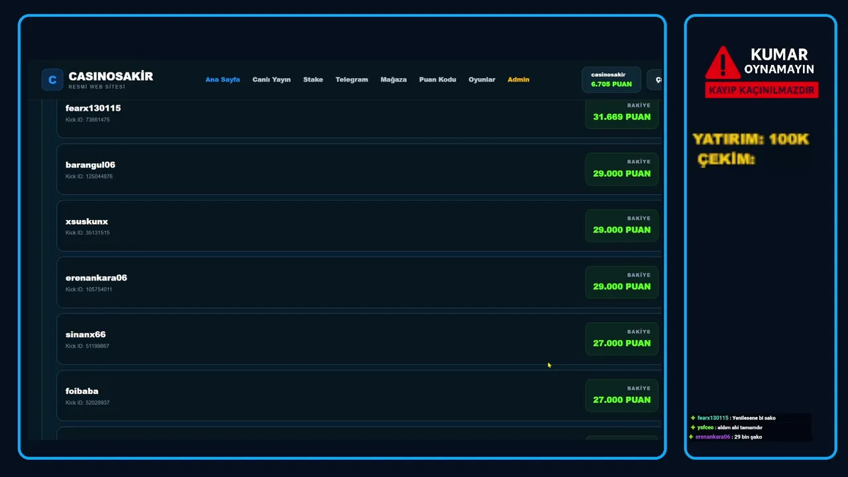Click ysfceo's chat message
Screen dimensions: 848x477
(x=726, y=427)
